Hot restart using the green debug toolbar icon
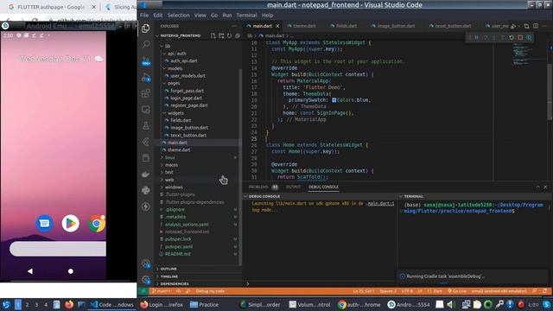This screenshot has height=311, width=553. pyautogui.click(x=512, y=37)
